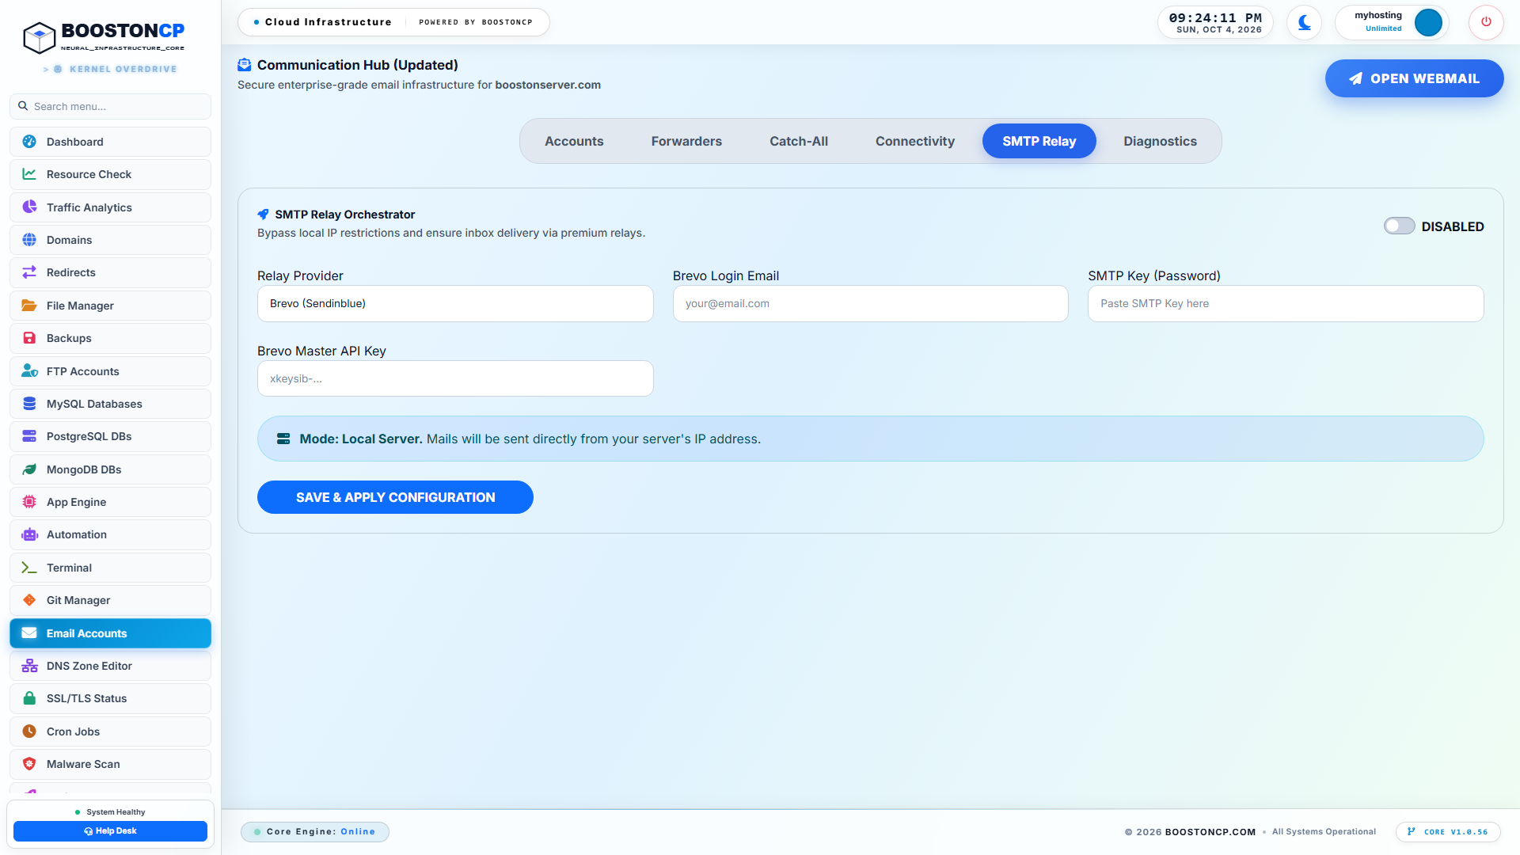Click the Cron Jobs clock icon
Screen dimensions: 1520x855
click(29, 731)
